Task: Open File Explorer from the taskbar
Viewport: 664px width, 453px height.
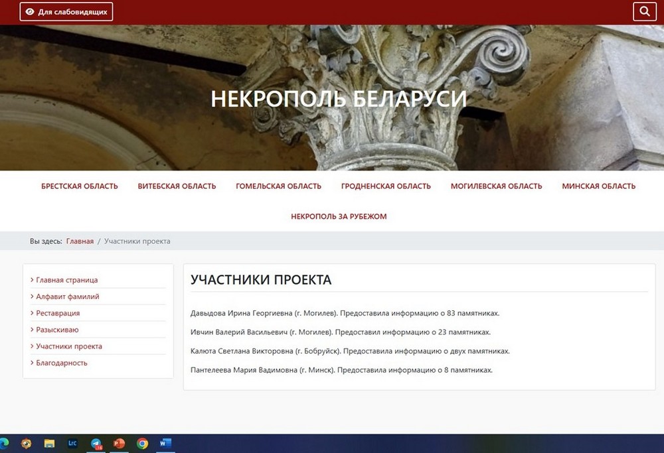Action: point(50,443)
